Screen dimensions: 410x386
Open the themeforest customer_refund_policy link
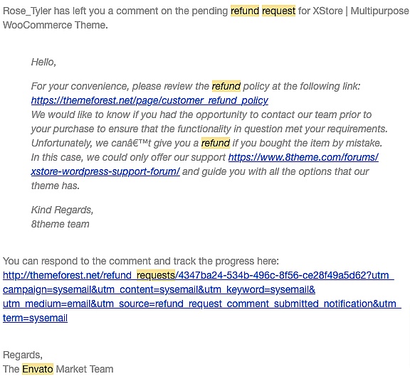click(x=149, y=100)
